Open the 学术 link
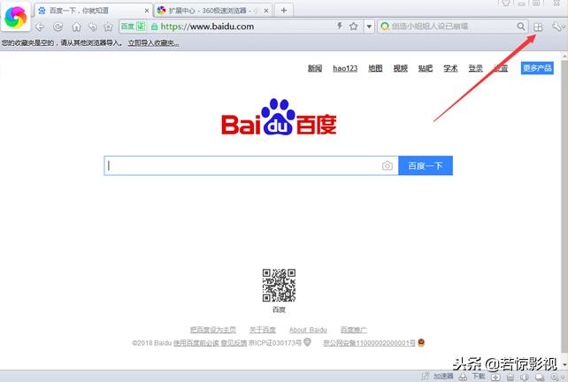The height and width of the screenshot is (382, 568). click(x=450, y=68)
